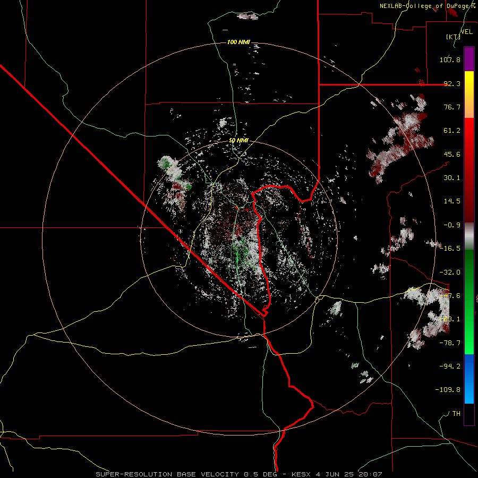Click the 100 NMI range ring label

pyautogui.click(x=238, y=42)
